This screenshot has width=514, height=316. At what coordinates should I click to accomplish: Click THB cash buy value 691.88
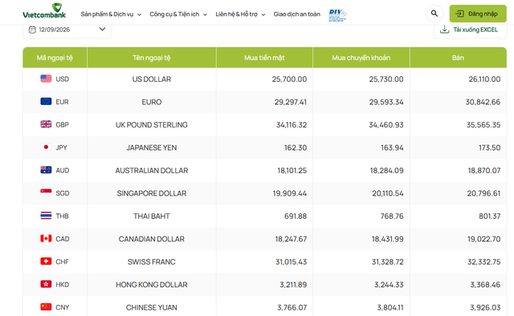(296, 216)
